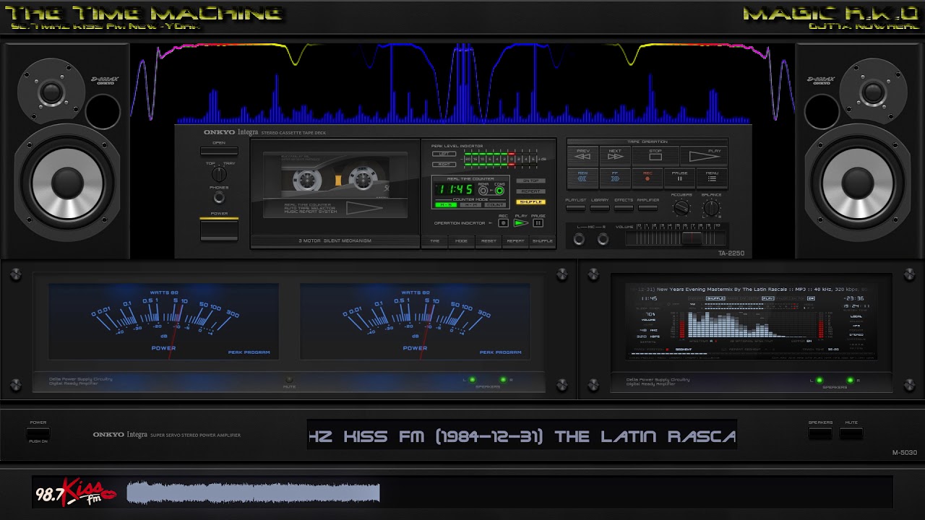Image resolution: width=925 pixels, height=520 pixels.
Task: Click the right speaker tweeter
Action: click(x=873, y=92)
